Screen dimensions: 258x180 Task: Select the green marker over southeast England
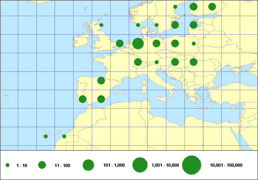(119, 43)
